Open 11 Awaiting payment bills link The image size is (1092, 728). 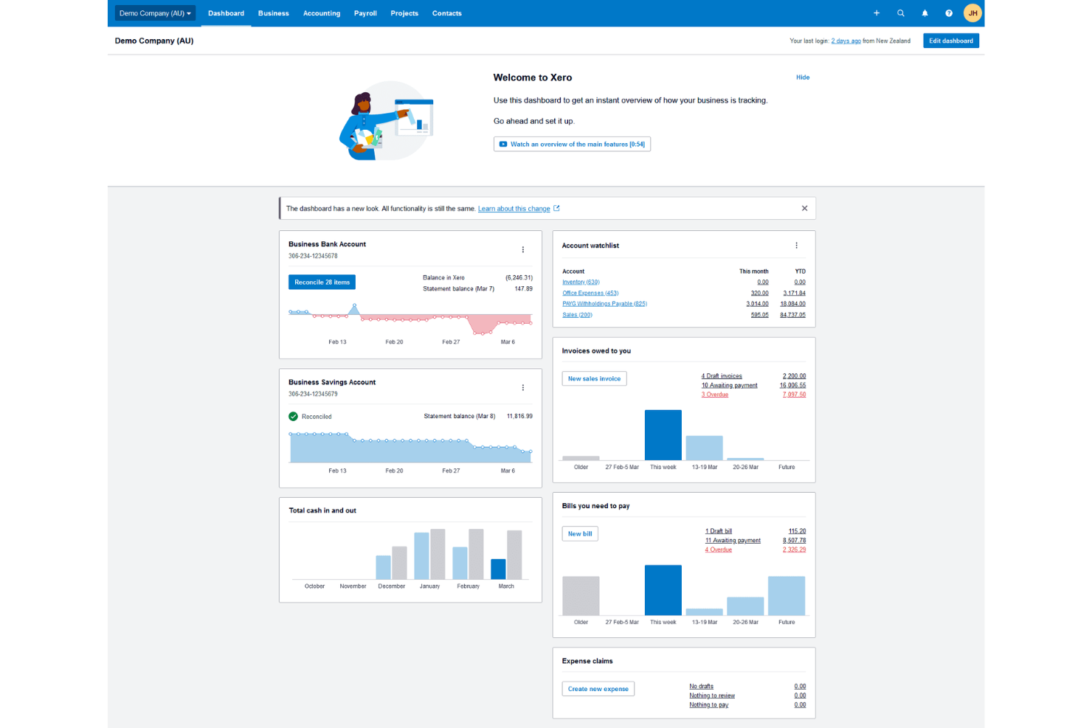point(733,541)
